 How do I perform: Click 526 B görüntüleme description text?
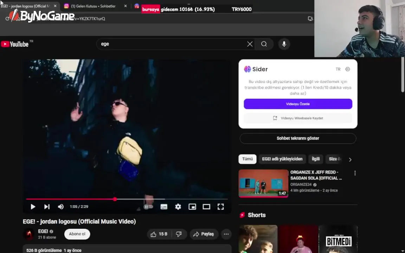[x=54, y=250]
